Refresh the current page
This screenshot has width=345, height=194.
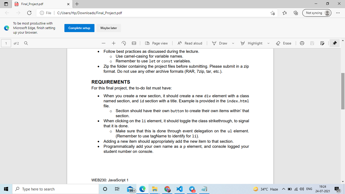click(29, 13)
